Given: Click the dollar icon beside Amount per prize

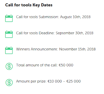Looking at the screenshot, I should [9, 83].
